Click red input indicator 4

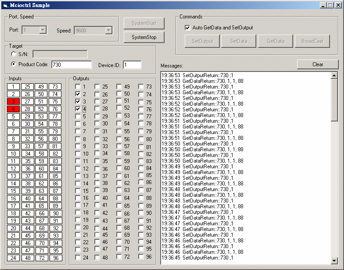(x=13, y=109)
